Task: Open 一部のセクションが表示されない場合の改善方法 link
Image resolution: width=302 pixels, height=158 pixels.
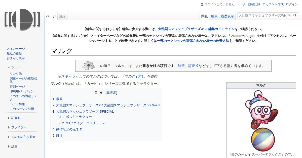Action: pyautogui.click(x=193, y=41)
